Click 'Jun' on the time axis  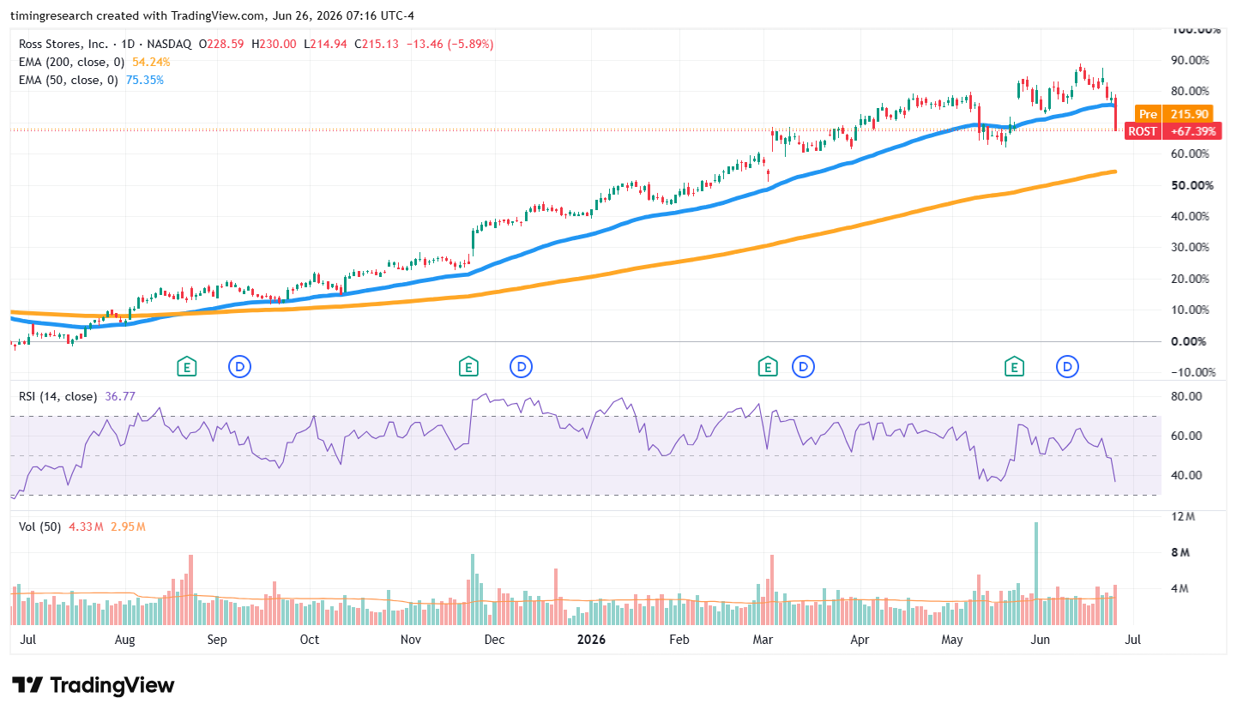click(1041, 640)
